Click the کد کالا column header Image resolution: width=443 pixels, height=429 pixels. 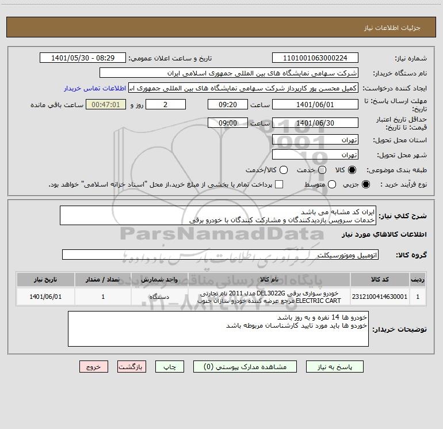tap(380, 279)
